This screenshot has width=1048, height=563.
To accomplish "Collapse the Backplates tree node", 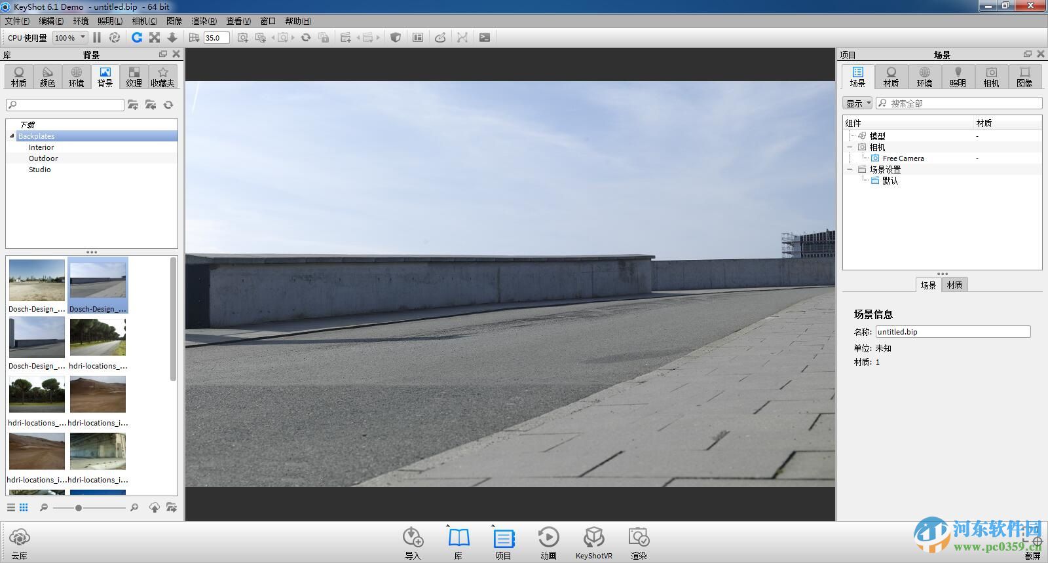I will [12, 136].
